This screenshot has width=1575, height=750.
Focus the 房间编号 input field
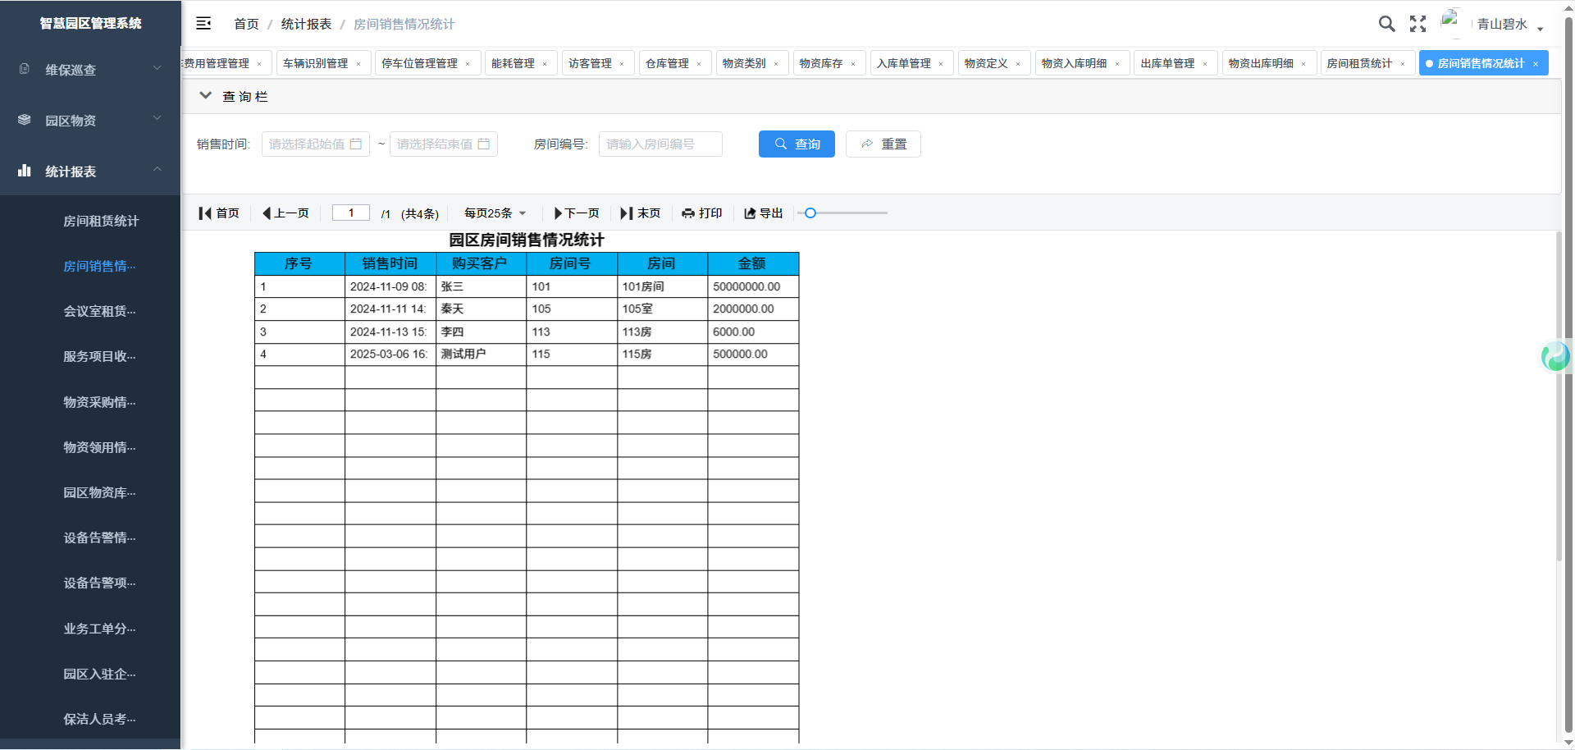click(660, 144)
